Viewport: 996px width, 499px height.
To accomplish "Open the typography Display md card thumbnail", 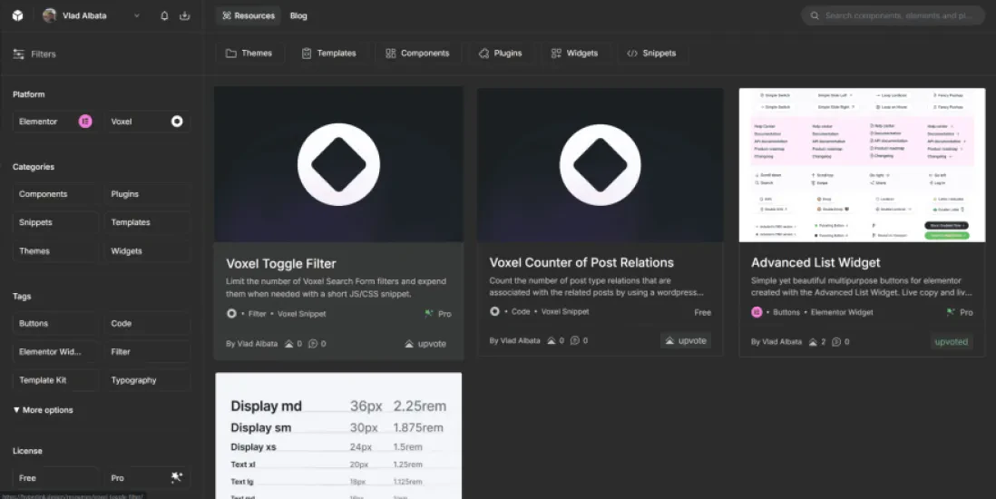I will (338, 436).
